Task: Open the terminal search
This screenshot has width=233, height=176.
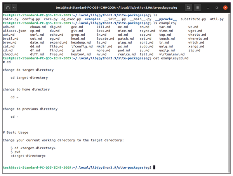Action: click(188, 8)
